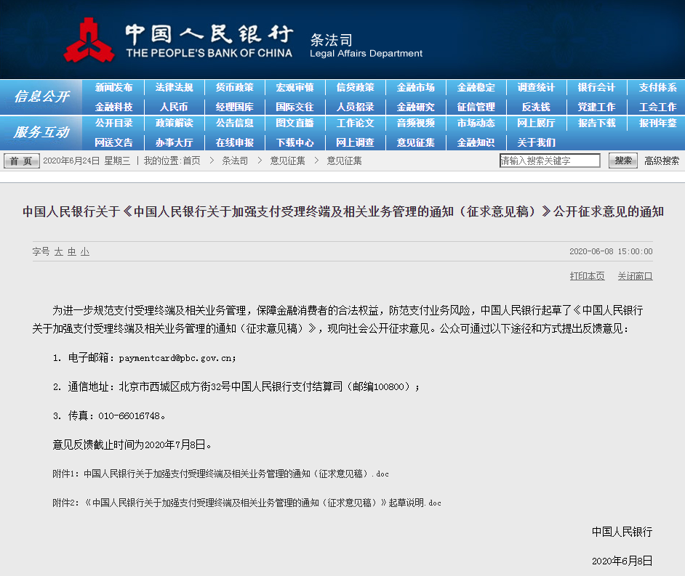
Task: Open 金融市场 section
Action: click(x=415, y=88)
